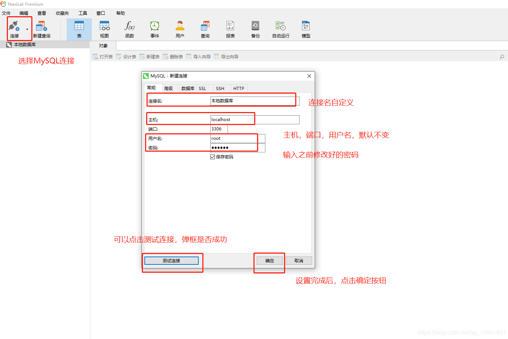Image resolution: width=508 pixels, height=339 pixels.
Task: Open the Help (帮助) menu
Action: (121, 13)
